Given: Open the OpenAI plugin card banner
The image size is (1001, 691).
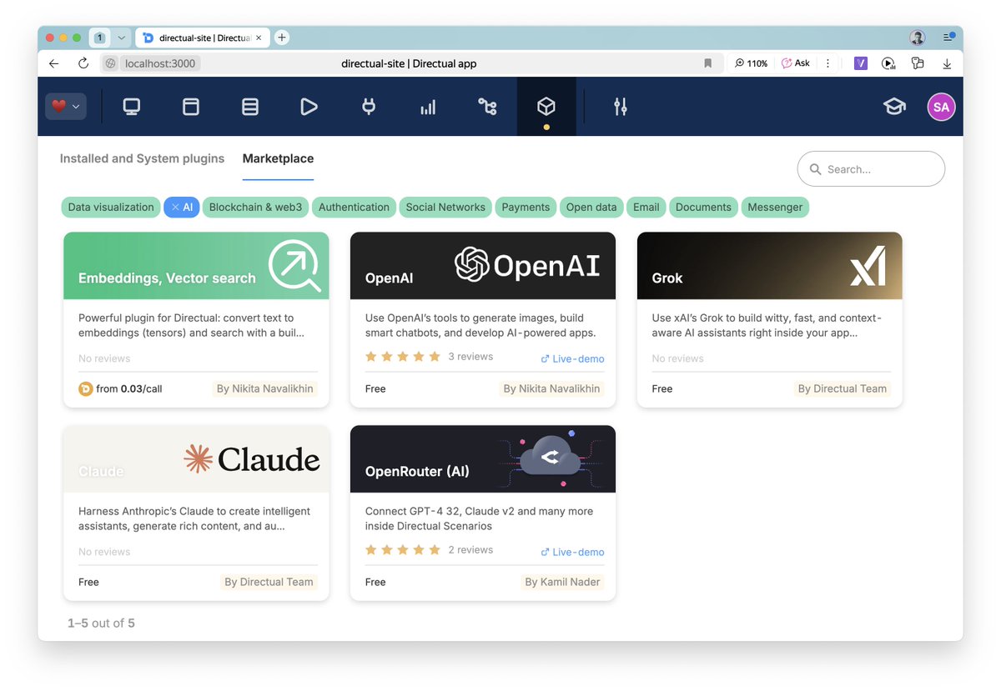Looking at the screenshot, I should click(483, 266).
